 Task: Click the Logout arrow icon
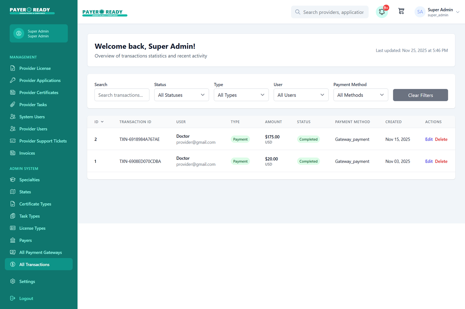[13, 298]
